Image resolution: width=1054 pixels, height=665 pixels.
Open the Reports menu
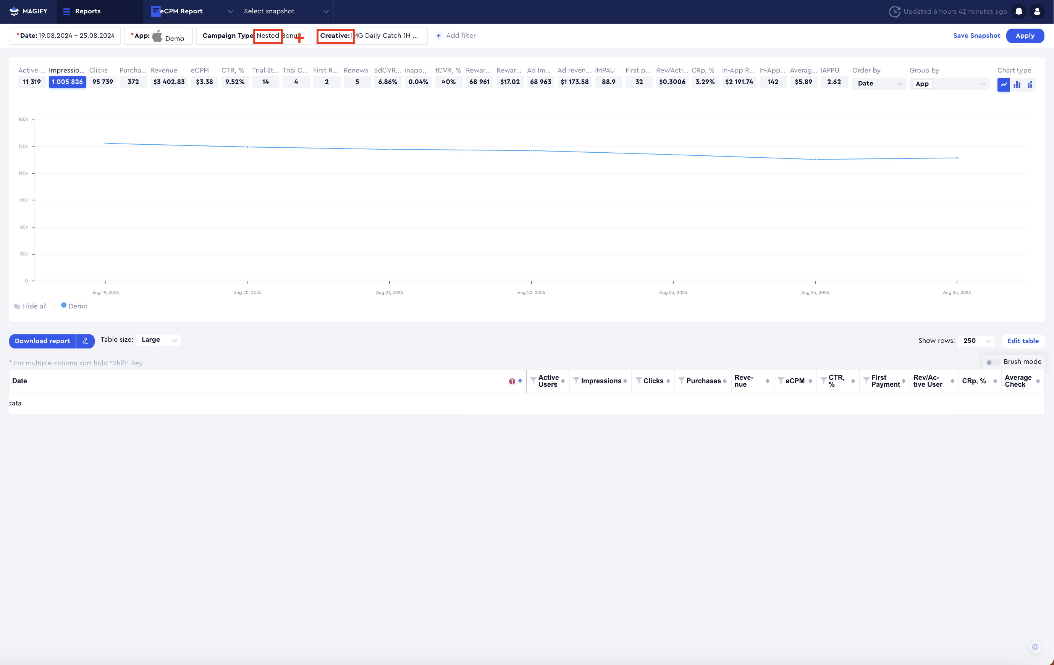pyautogui.click(x=82, y=11)
